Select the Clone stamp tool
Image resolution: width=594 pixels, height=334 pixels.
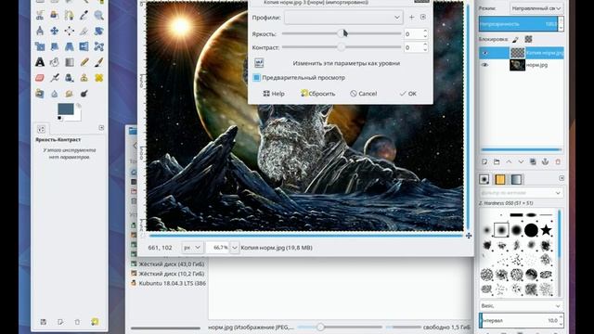click(84, 78)
